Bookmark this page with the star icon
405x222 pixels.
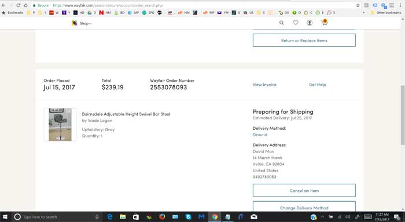[358, 5]
